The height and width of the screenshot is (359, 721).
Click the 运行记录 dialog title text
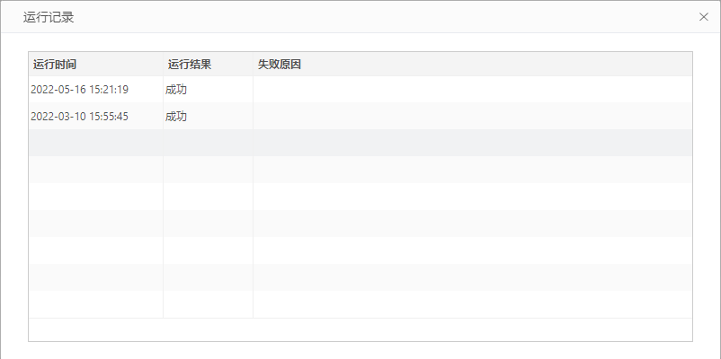pyautogui.click(x=49, y=17)
